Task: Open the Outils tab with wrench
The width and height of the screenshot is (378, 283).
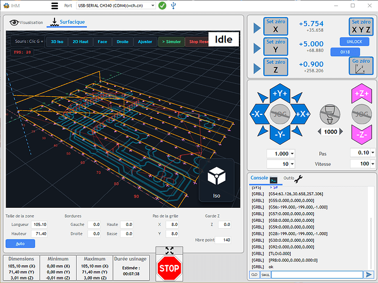Action: [x=293, y=178]
